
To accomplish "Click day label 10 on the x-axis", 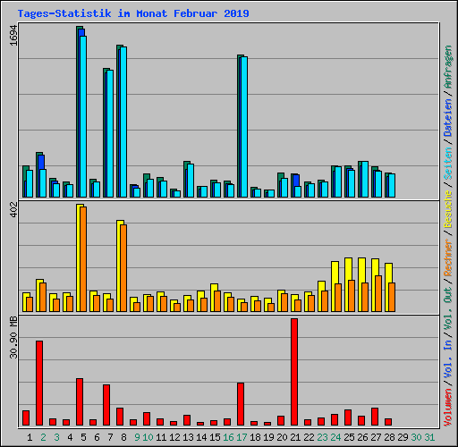I will 148,437.
